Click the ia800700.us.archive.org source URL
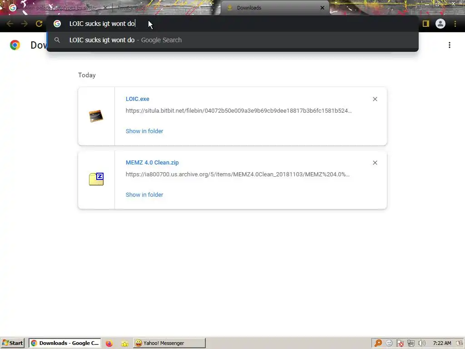This screenshot has width=465, height=349. tap(237, 174)
